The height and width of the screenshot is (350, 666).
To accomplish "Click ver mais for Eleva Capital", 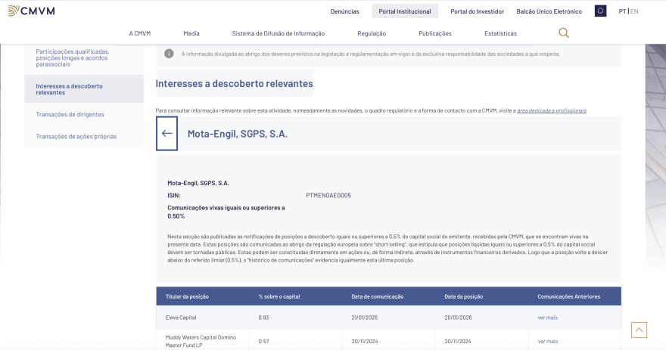I will [x=547, y=317].
